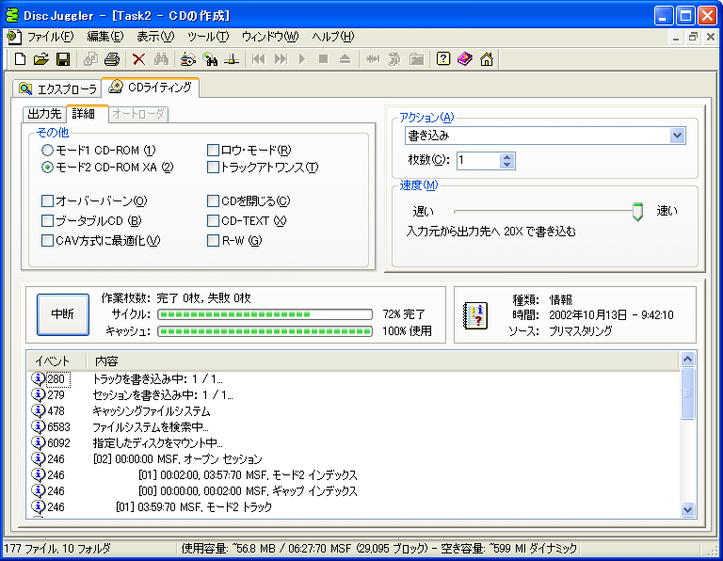Toggle CAV方式に最適化 checkbox
Viewport: 723px width, 561px height.
click(x=47, y=241)
